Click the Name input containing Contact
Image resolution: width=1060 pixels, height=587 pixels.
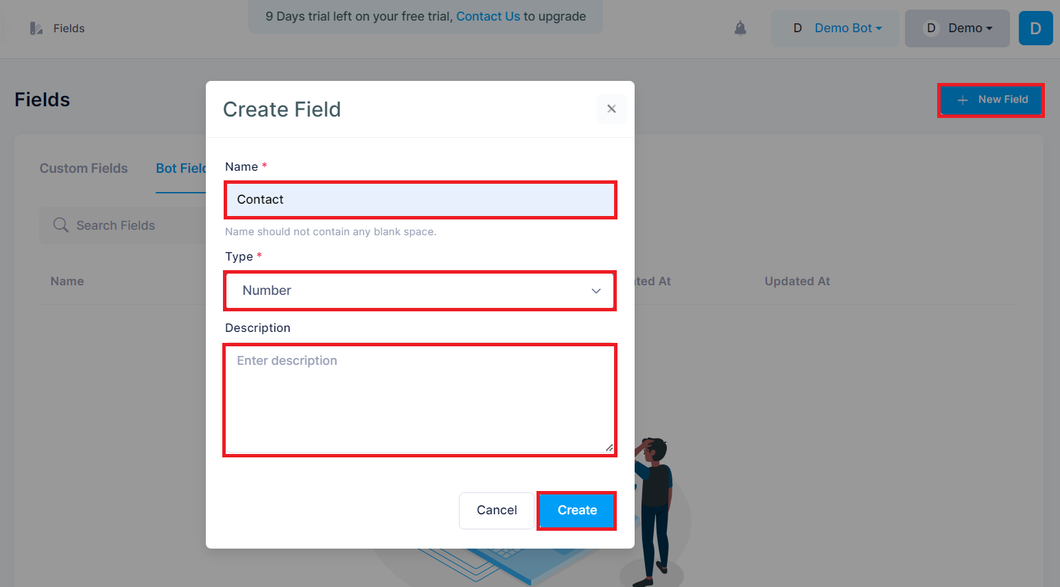(420, 200)
